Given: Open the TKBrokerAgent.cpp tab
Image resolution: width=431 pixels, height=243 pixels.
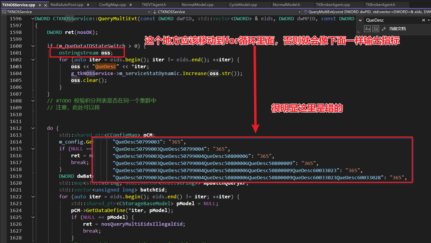Looking at the screenshot, I should (x=333, y=5).
